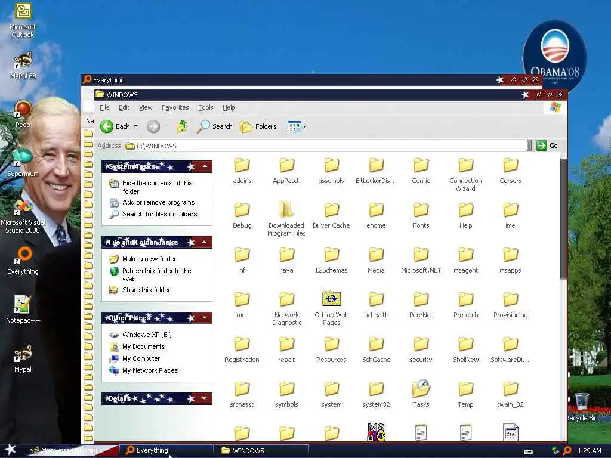Switch to Everything taskbar button
This screenshot has height=458, width=611.
(166, 451)
